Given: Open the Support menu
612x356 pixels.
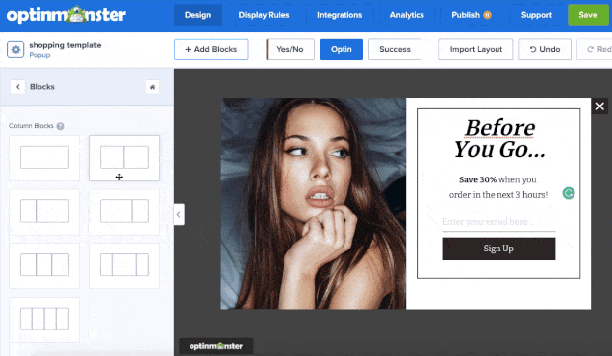Looking at the screenshot, I should coord(536,15).
